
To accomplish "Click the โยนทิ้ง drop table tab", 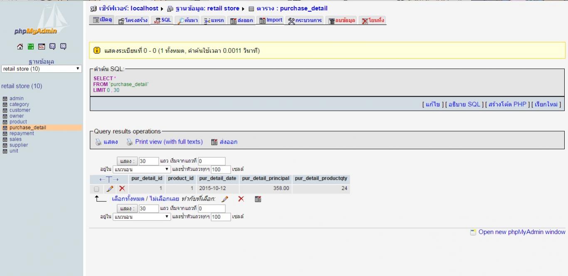I will click(x=373, y=20).
